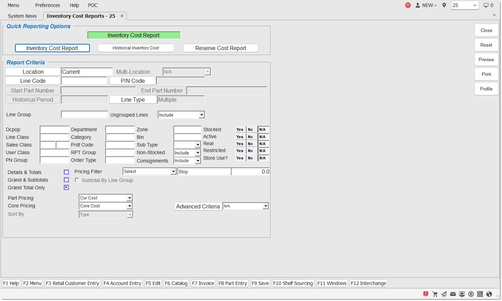
Task: Select the Grand & Subtotals radio button
Action: (66, 180)
